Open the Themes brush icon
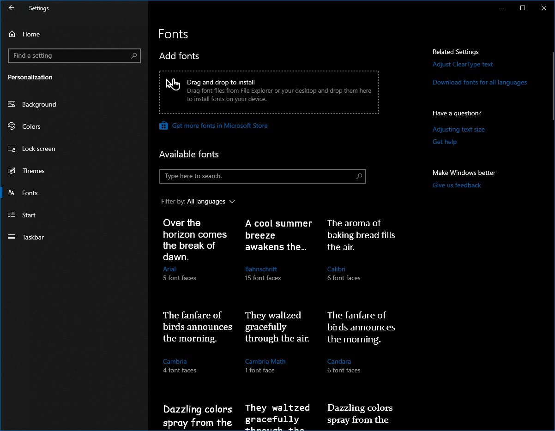 coord(12,171)
